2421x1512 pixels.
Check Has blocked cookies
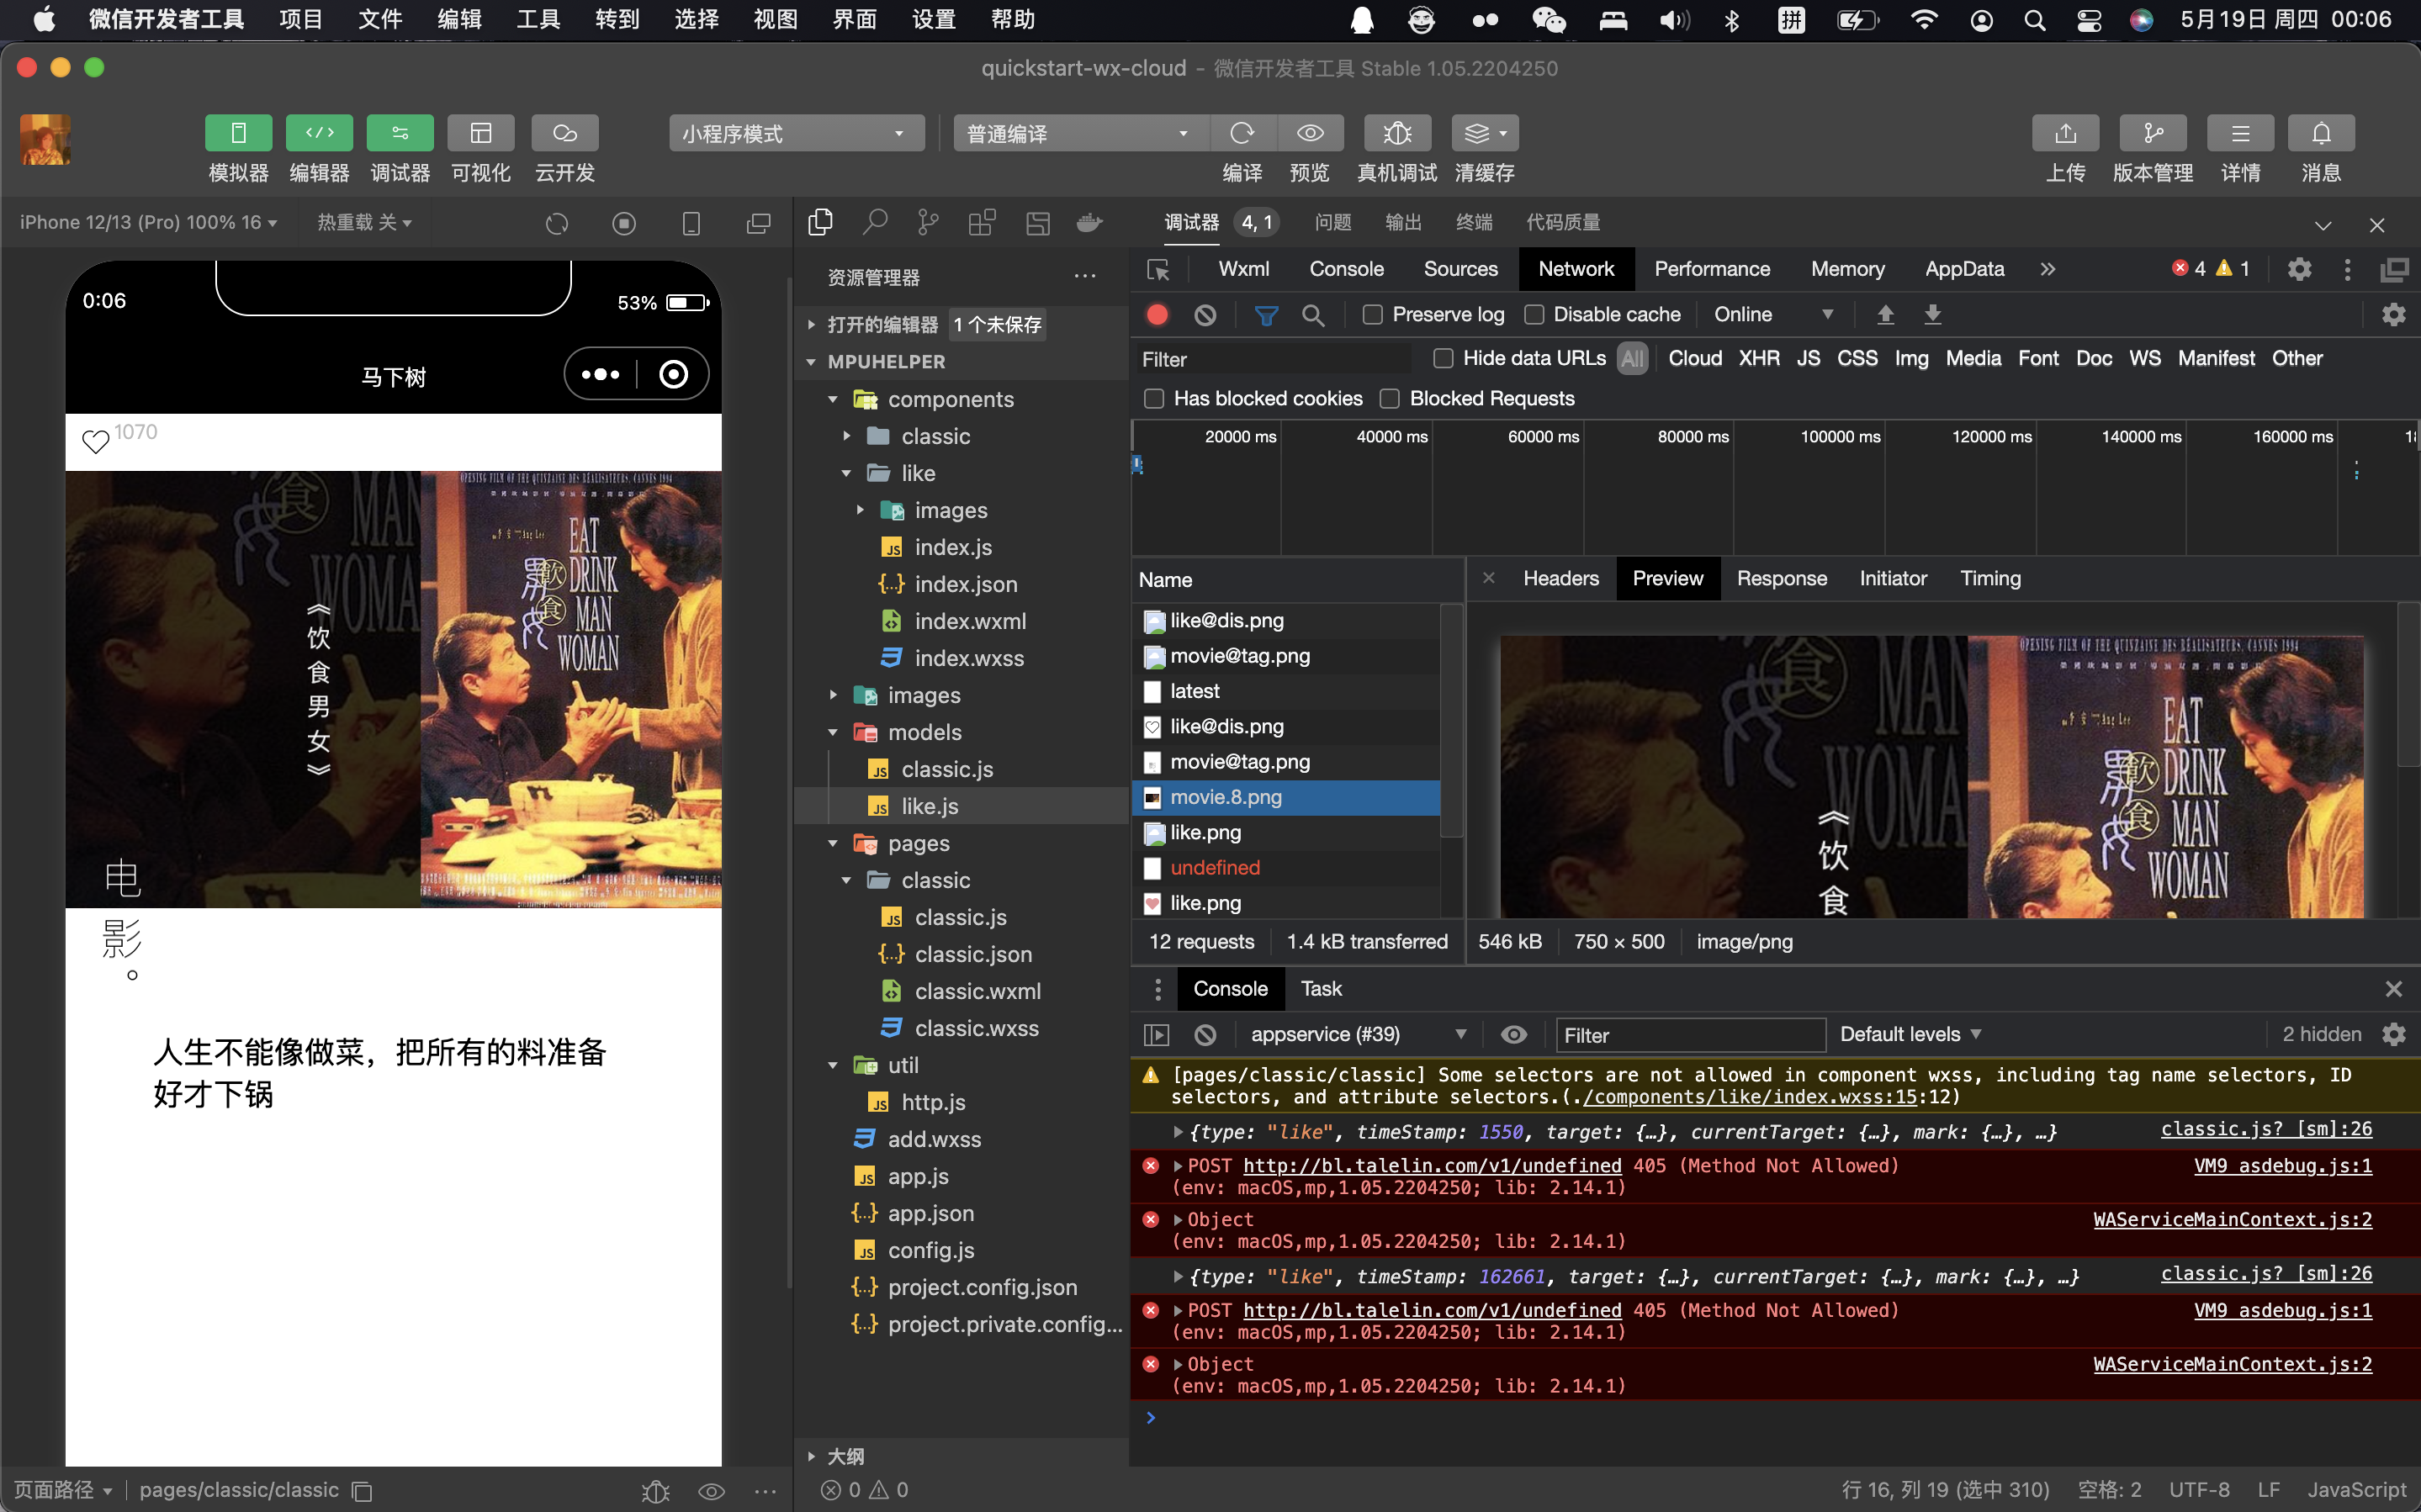click(x=1154, y=399)
